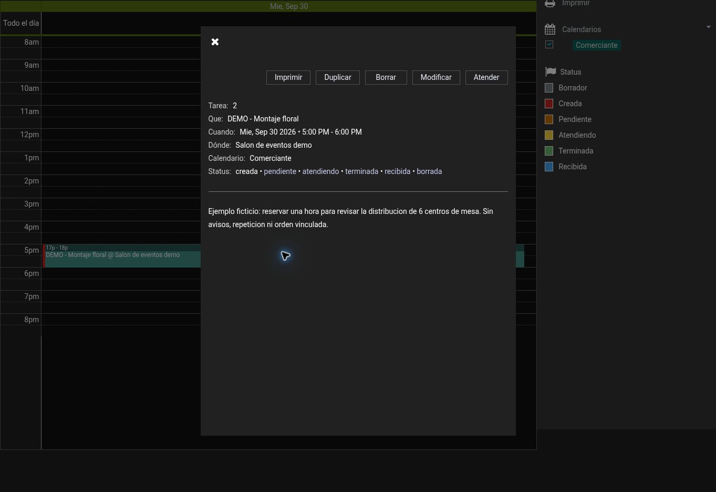
Task: Click the 'Salon de eventos demo' location value
Action: tap(274, 145)
